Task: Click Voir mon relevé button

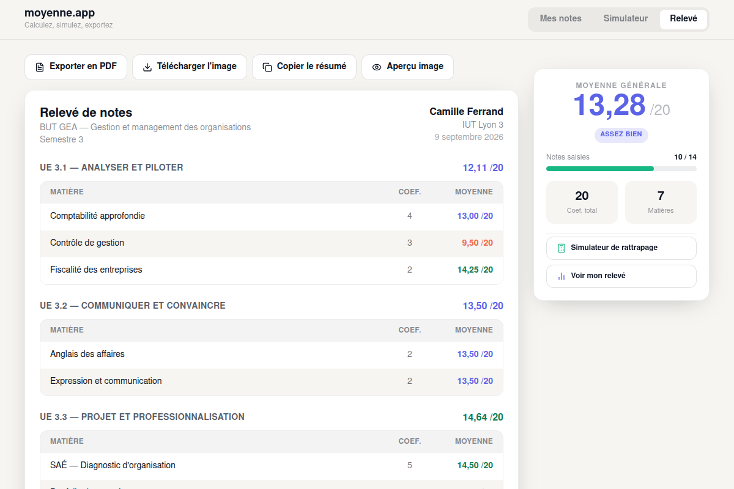Action: (x=621, y=276)
